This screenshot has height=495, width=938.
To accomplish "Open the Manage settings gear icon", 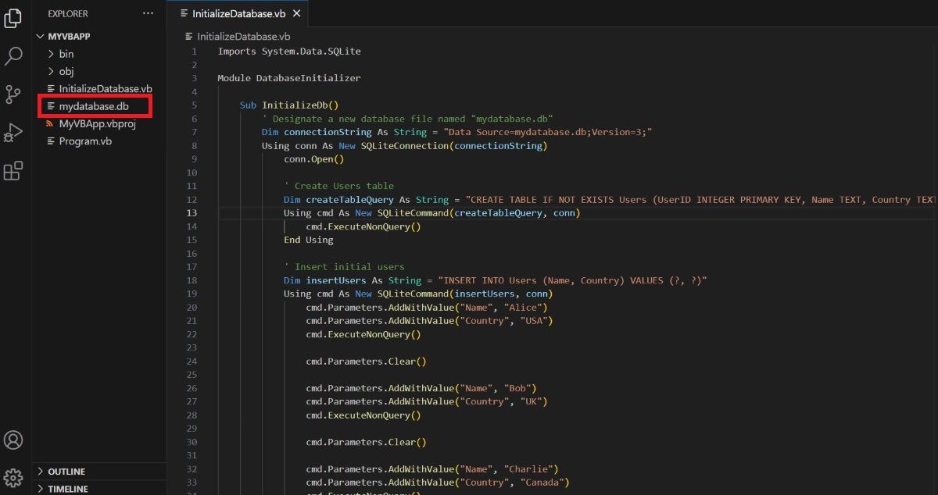I will pos(13,477).
